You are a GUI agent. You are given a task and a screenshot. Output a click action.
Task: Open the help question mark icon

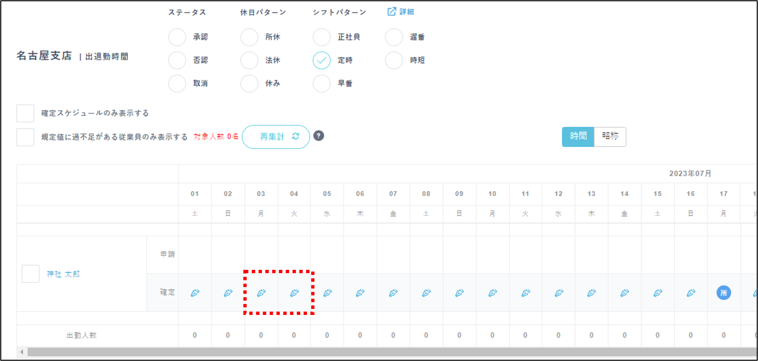coord(318,136)
